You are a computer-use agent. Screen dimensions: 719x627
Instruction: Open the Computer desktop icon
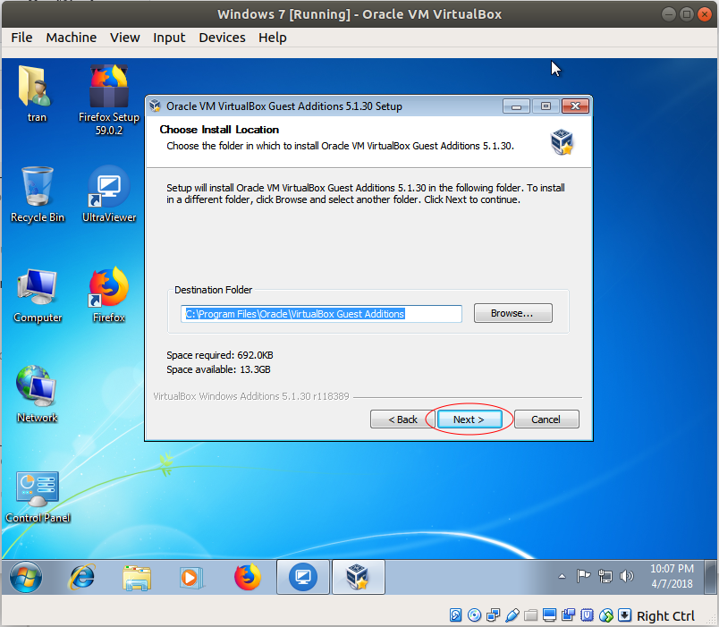38,296
